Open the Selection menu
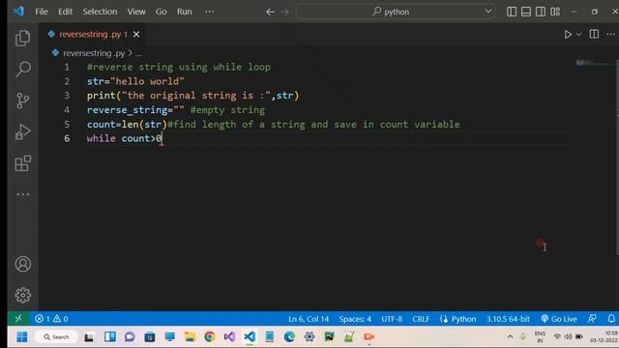619x348 pixels. 100,12
